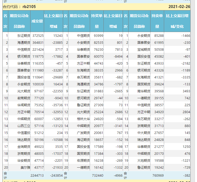
Task: Select 金瑞期货 row name
Action: [24, 147]
